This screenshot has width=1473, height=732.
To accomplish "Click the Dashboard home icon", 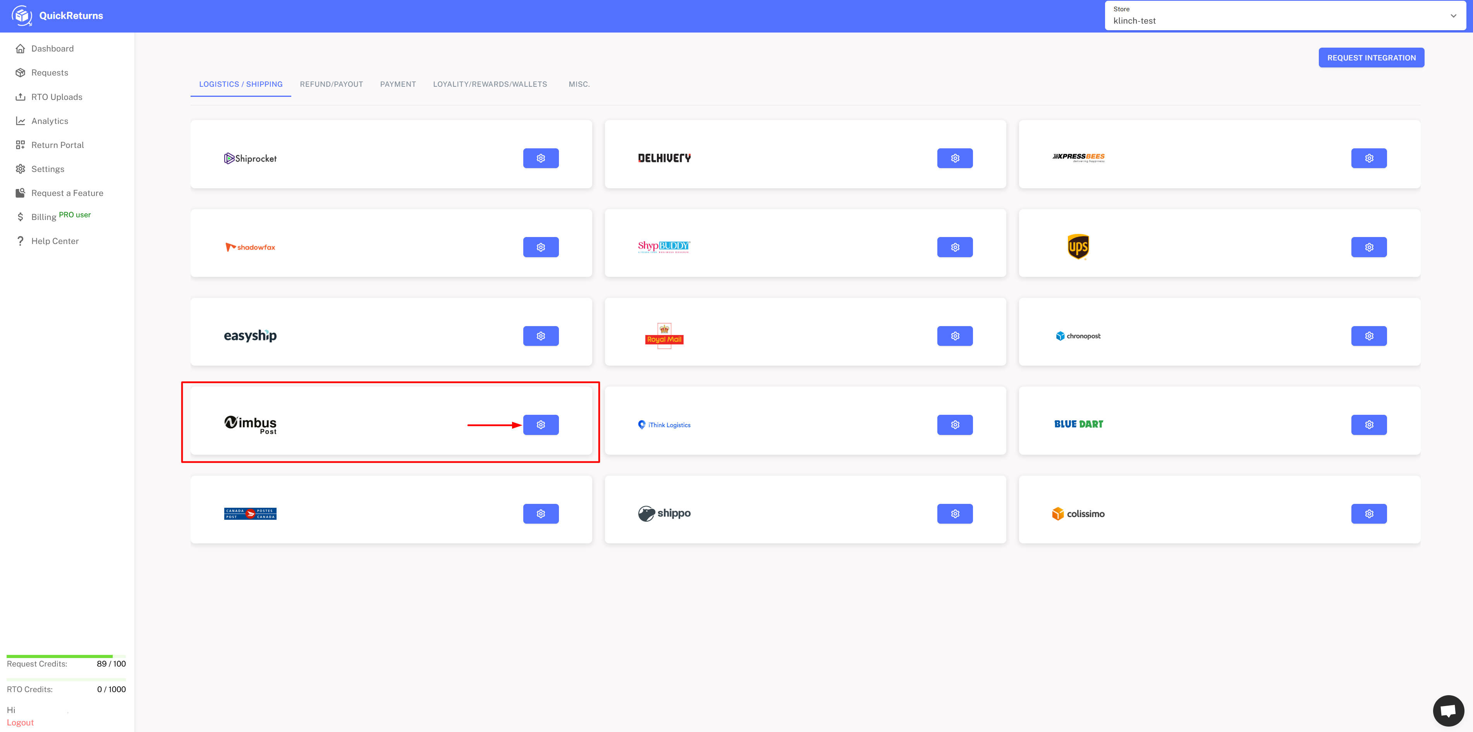I will point(21,49).
